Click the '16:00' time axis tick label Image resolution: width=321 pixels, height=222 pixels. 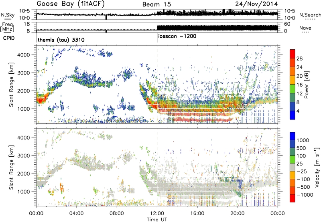click(x=197, y=214)
